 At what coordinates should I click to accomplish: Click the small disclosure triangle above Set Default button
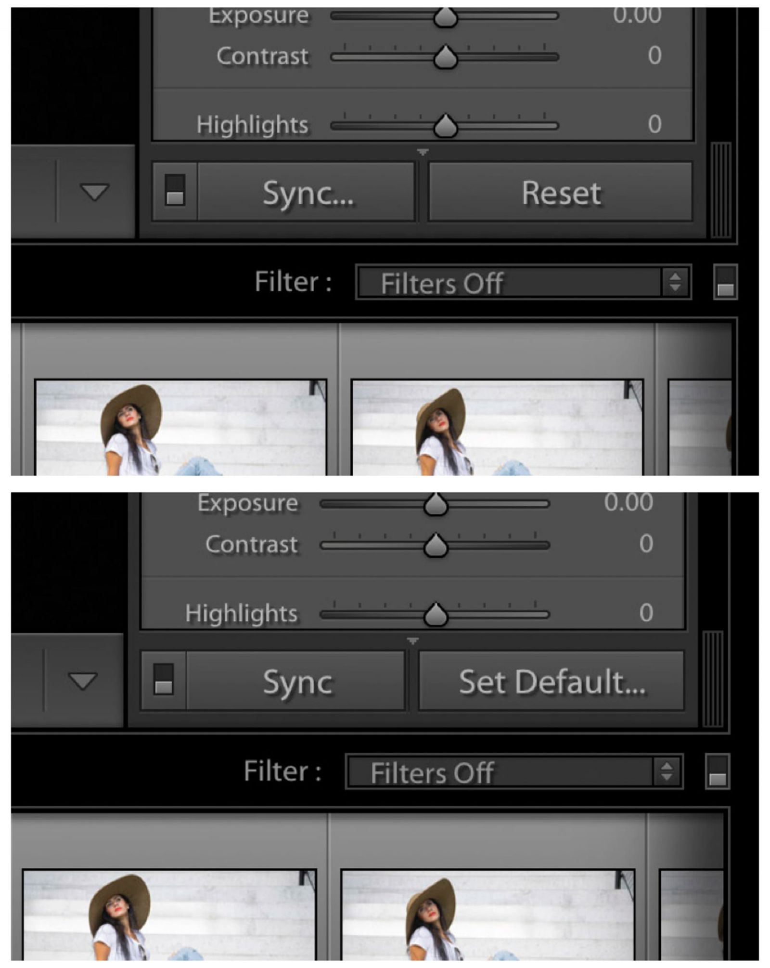412,641
